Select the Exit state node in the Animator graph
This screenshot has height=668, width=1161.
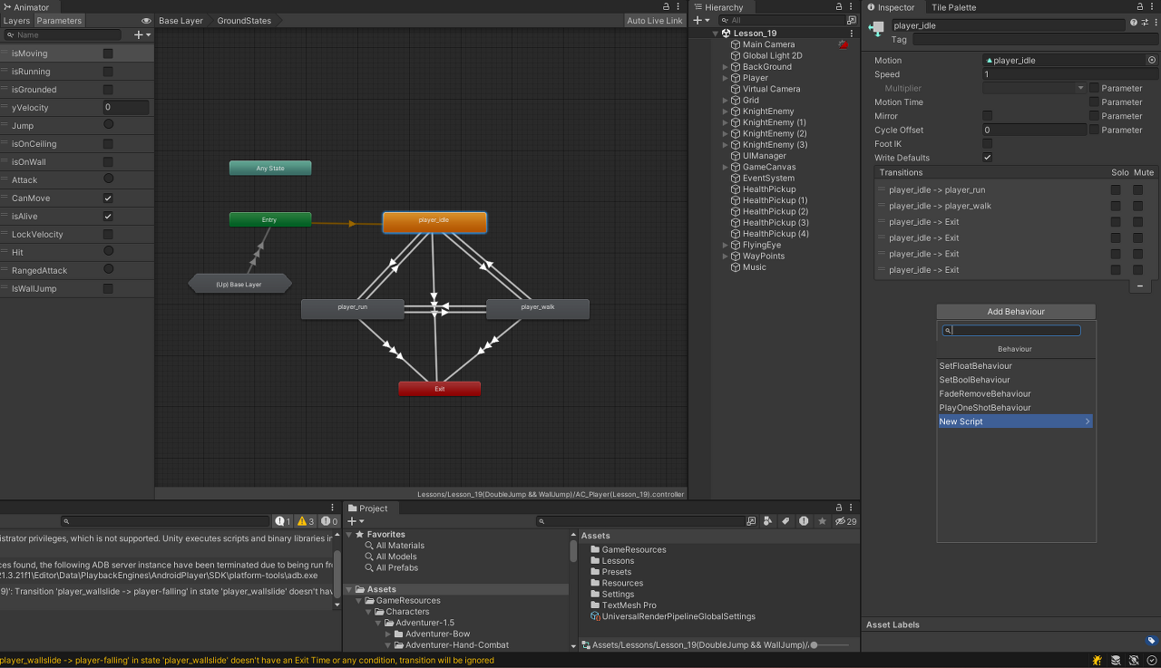pyautogui.click(x=439, y=388)
